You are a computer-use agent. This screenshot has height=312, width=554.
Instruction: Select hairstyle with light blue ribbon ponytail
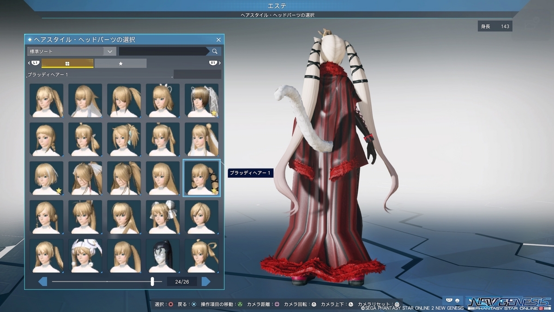[124, 139]
